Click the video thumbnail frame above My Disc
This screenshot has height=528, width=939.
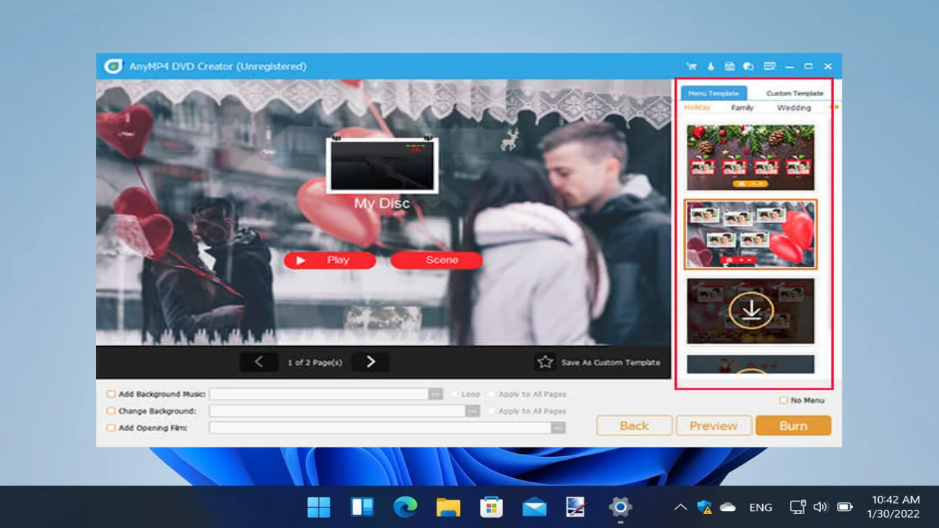[382, 166]
